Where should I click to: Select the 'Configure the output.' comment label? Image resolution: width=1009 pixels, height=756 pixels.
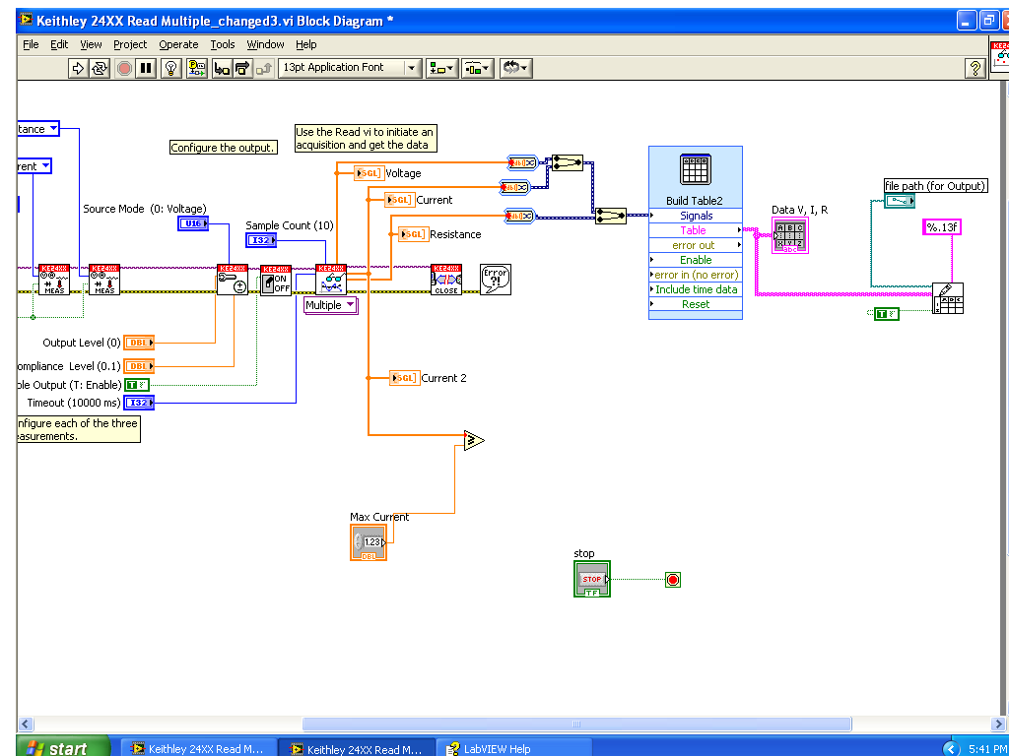(x=224, y=148)
